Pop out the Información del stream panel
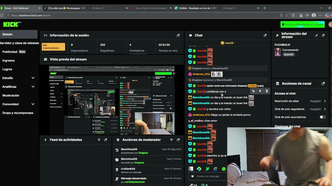Image resolution: width=332 pixels, height=186 pixels. click(x=323, y=35)
